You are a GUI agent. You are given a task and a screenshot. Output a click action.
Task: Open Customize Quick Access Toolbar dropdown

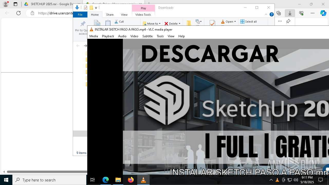tap(96, 8)
